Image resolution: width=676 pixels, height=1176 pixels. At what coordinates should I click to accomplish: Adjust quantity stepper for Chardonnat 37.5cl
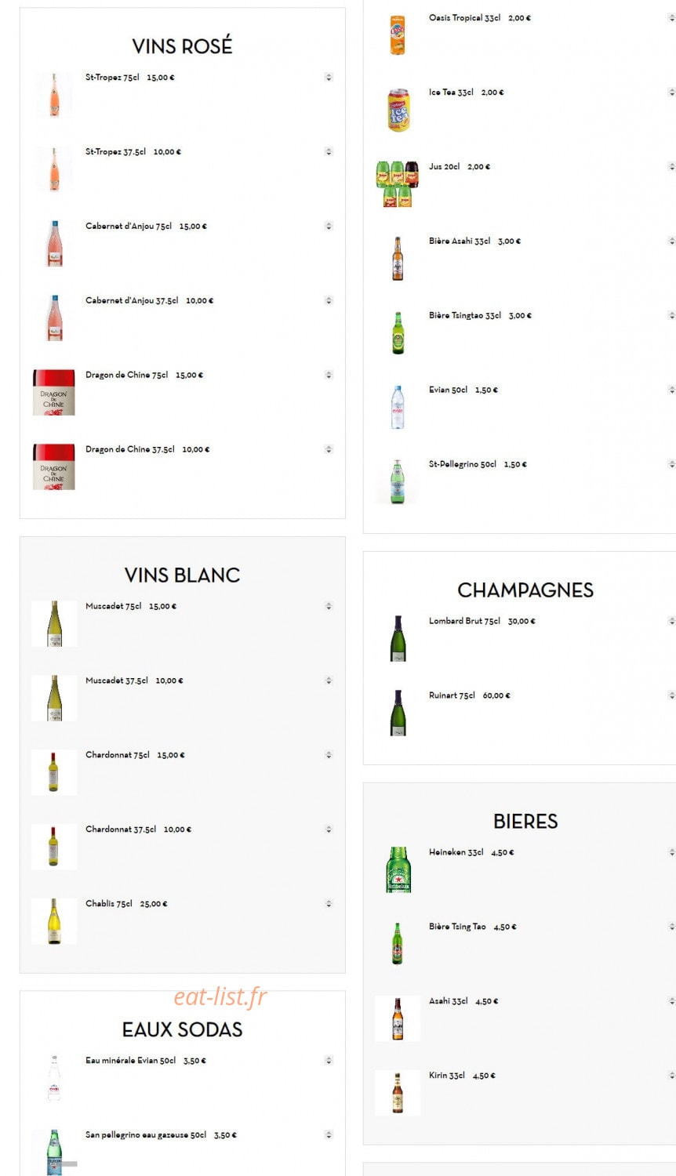pos(329,829)
